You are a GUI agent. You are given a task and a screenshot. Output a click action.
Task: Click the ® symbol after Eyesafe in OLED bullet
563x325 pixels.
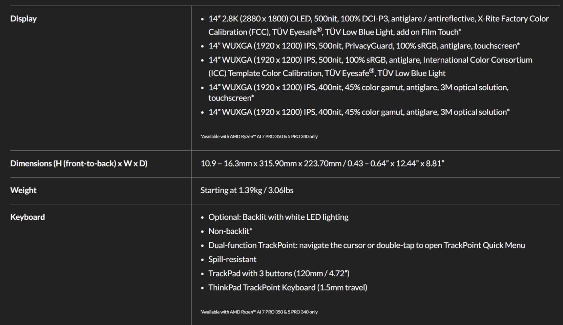[x=319, y=29]
